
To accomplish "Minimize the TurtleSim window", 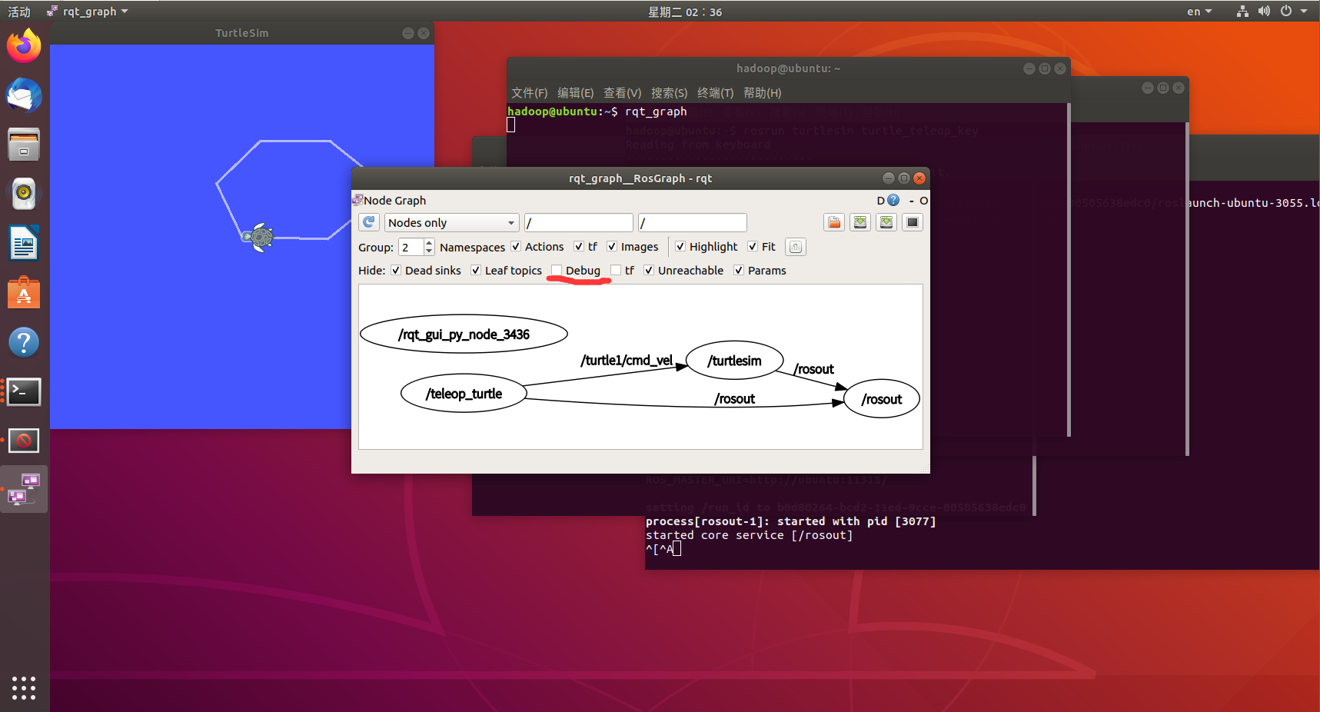I will pos(408,33).
